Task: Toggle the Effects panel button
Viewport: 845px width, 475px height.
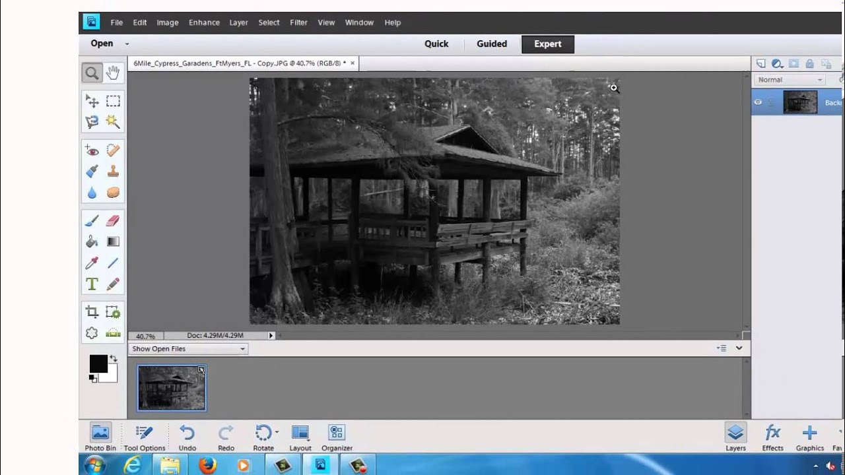Action: (772, 437)
